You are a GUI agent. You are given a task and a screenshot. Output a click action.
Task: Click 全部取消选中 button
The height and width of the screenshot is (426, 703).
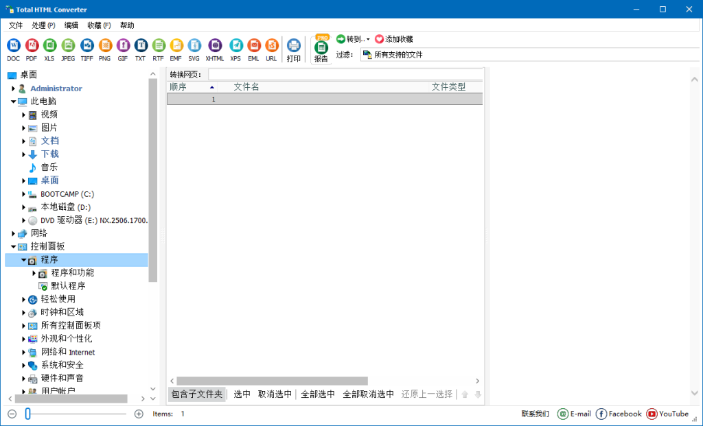[x=369, y=394]
